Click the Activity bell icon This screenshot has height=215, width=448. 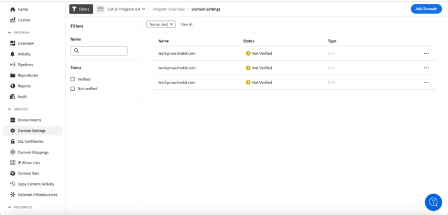click(13, 54)
